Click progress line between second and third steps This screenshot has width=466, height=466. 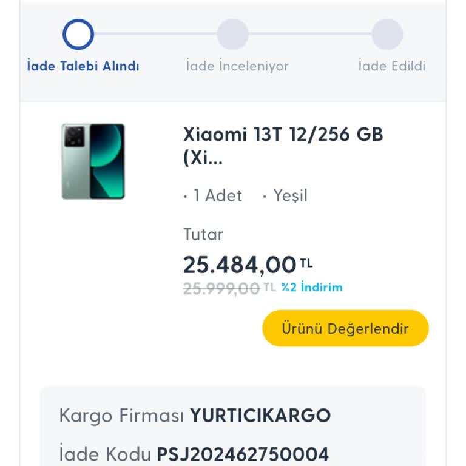tap(310, 34)
